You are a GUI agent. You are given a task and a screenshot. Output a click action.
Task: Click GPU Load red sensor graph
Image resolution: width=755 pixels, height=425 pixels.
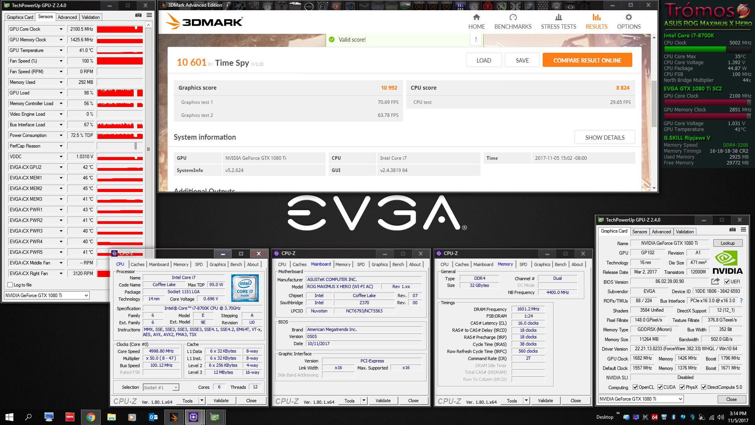point(120,93)
